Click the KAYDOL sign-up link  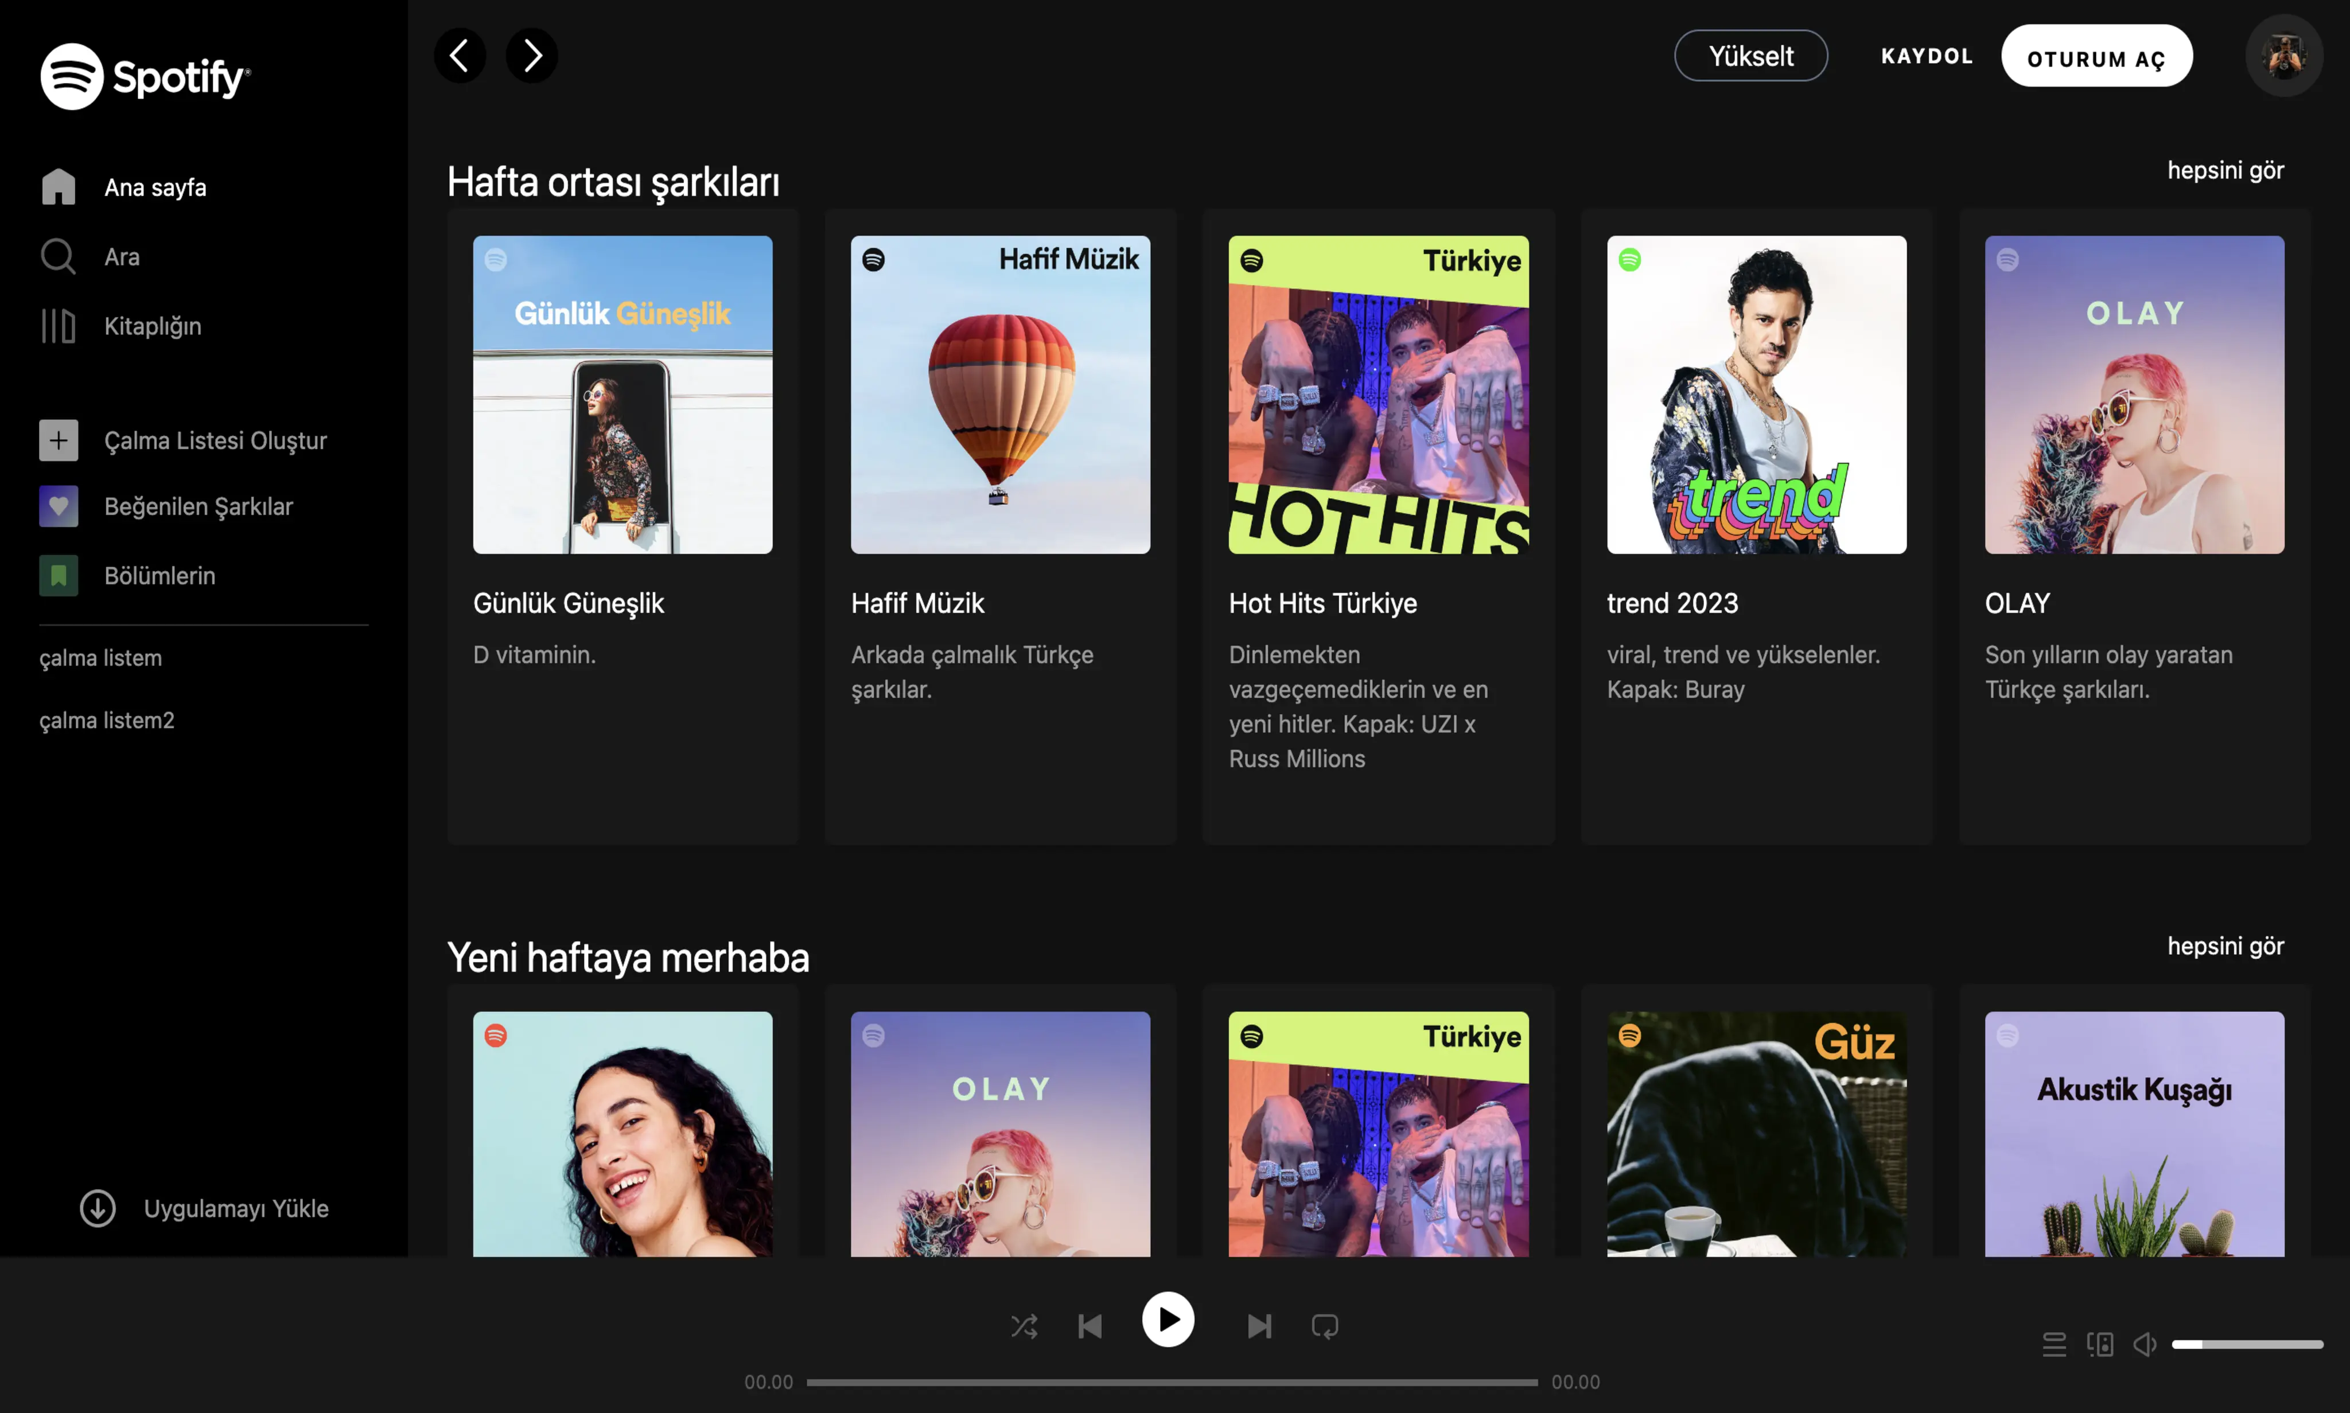pyautogui.click(x=1926, y=56)
